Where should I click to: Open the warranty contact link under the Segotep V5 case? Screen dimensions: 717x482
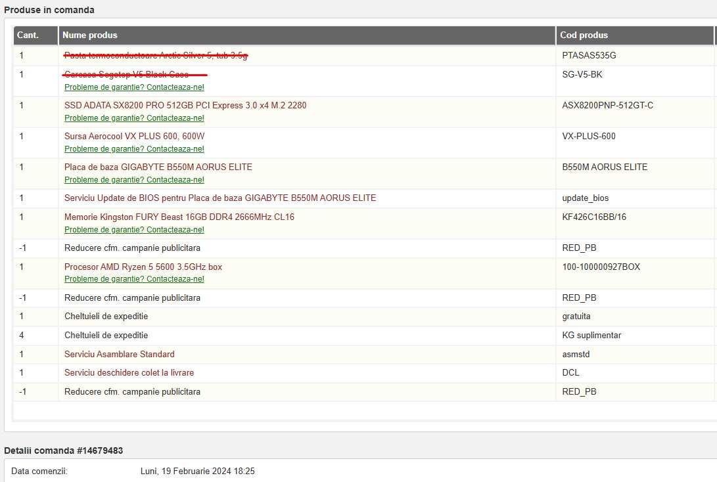(x=135, y=87)
